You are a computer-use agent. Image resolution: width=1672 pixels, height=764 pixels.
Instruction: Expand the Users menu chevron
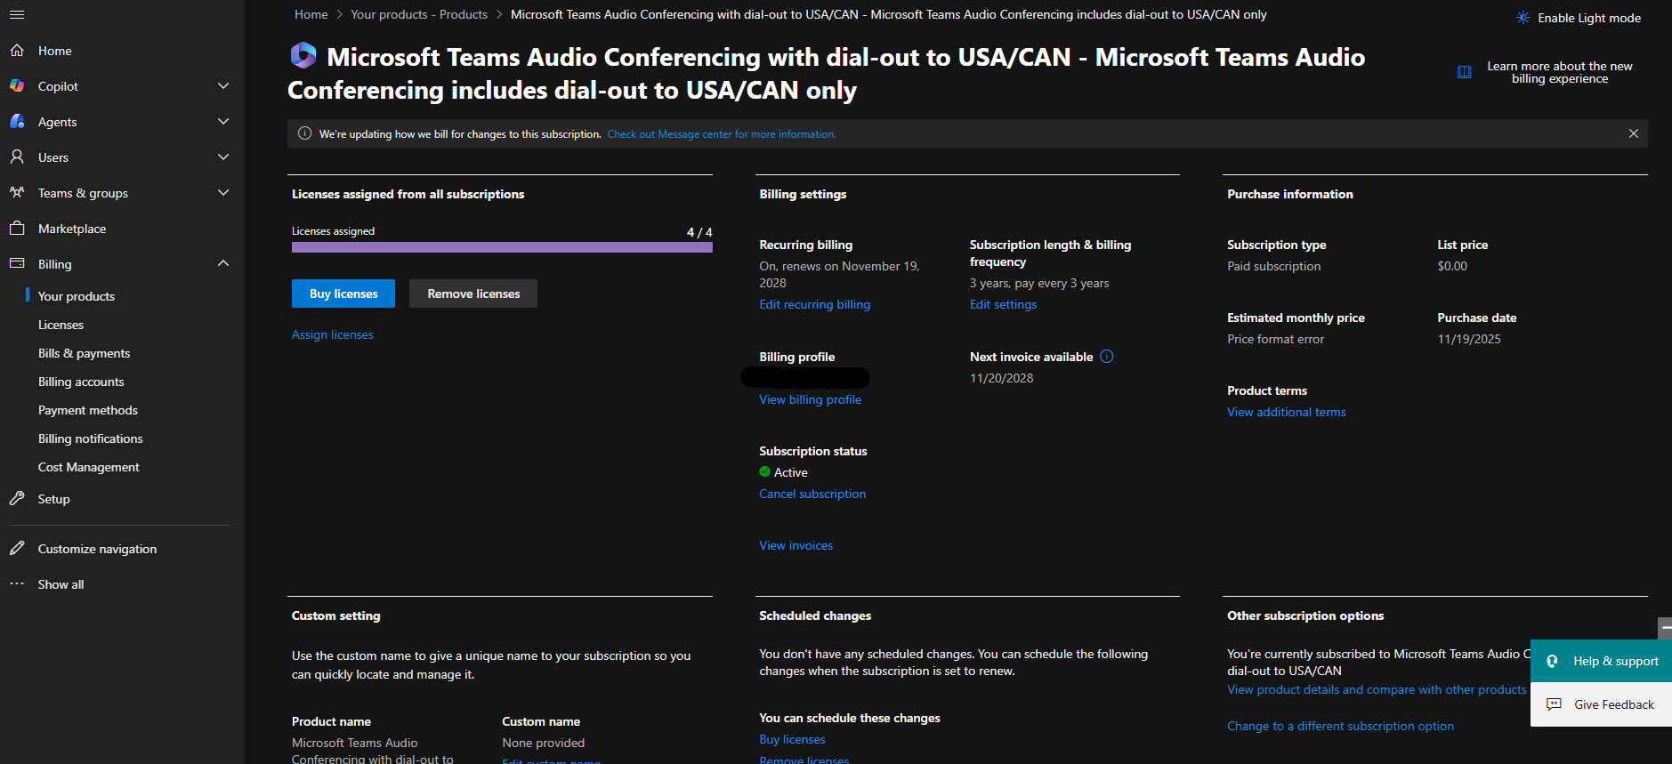pyautogui.click(x=223, y=157)
